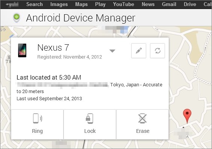Image resolution: width=212 pixels, height=149 pixels.
Task: Open Search in the Google top bar
Action: tap(35, 5)
